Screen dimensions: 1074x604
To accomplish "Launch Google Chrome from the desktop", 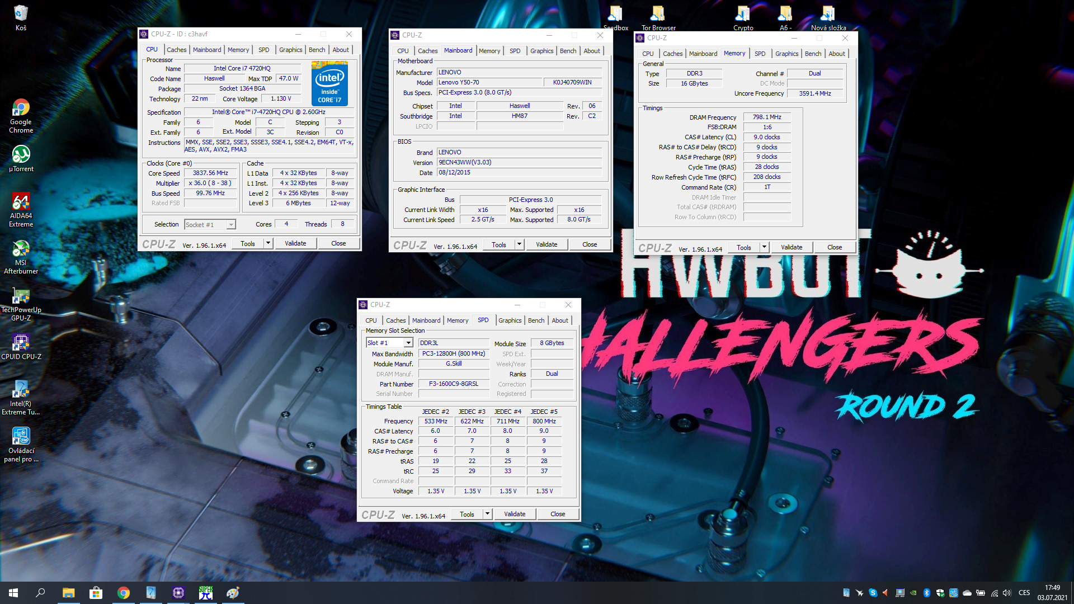I will tap(21, 116).
